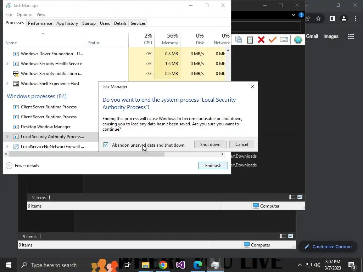
Task: Switch to the Details tab
Action: pos(120,23)
